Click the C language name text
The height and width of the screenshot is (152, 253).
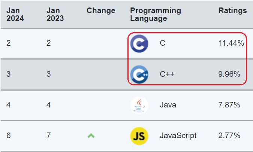[162, 43]
